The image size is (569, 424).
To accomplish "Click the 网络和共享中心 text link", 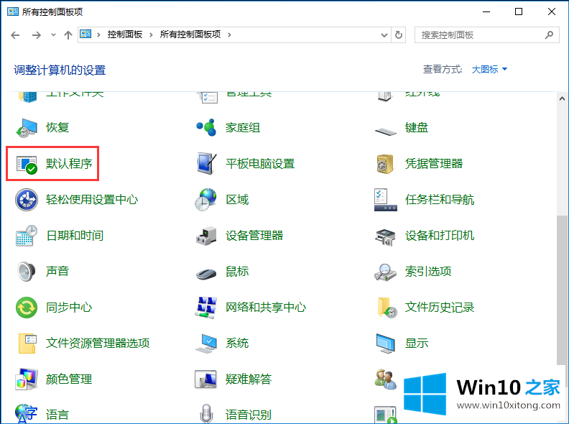I will [266, 308].
